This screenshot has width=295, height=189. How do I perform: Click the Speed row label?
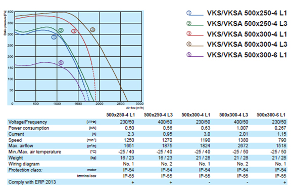point(15,140)
